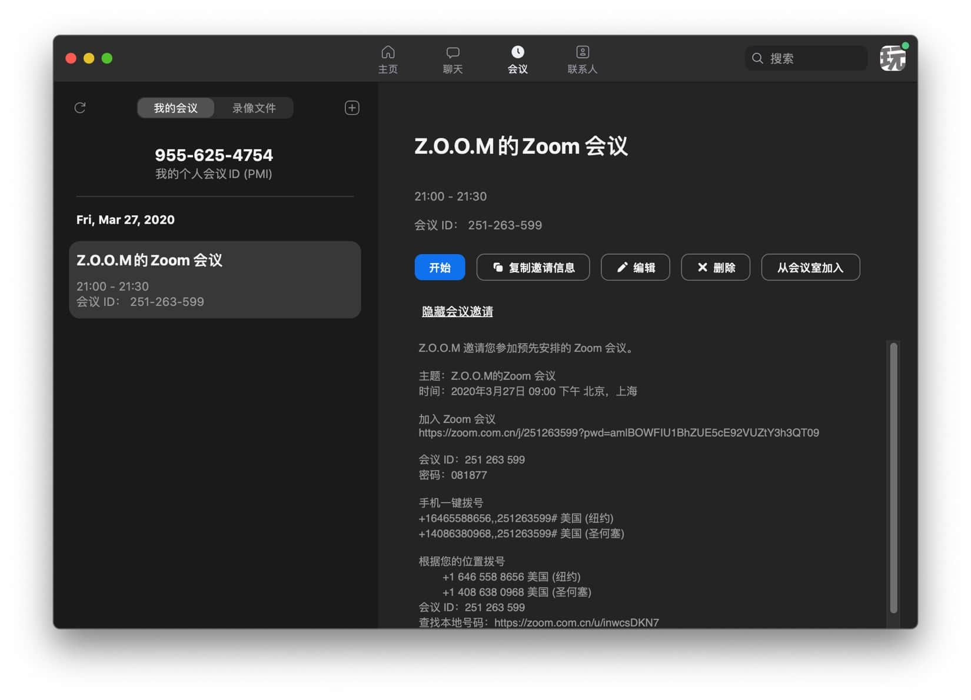Click the chat bubble icon

(453, 52)
